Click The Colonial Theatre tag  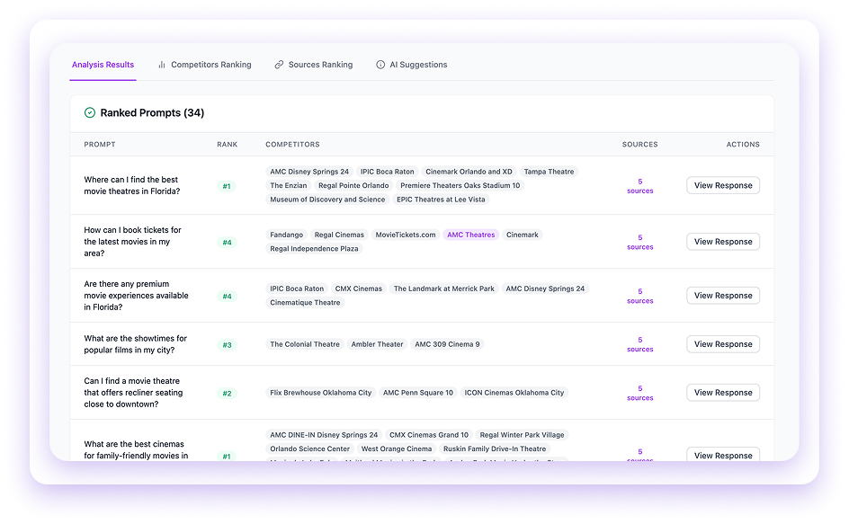tap(305, 344)
